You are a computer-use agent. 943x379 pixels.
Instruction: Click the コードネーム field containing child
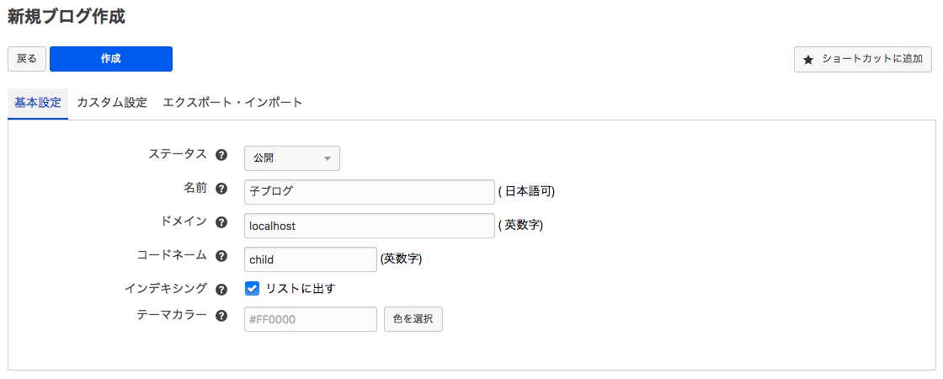(310, 259)
